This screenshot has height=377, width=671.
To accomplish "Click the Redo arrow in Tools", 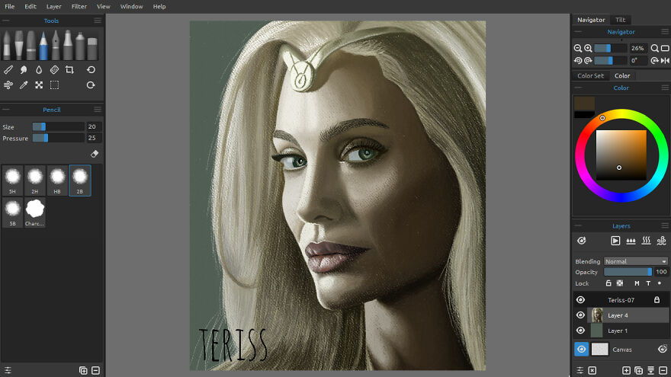I will click(91, 85).
